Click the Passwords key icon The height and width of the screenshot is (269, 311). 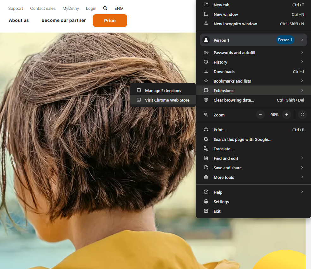(x=206, y=53)
